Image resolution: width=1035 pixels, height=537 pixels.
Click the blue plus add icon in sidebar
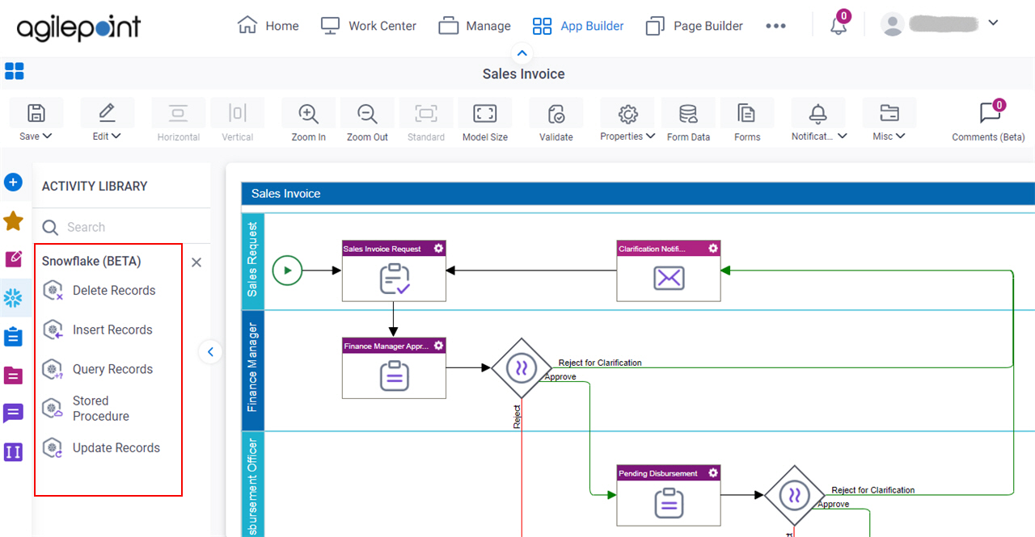point(13,182)
